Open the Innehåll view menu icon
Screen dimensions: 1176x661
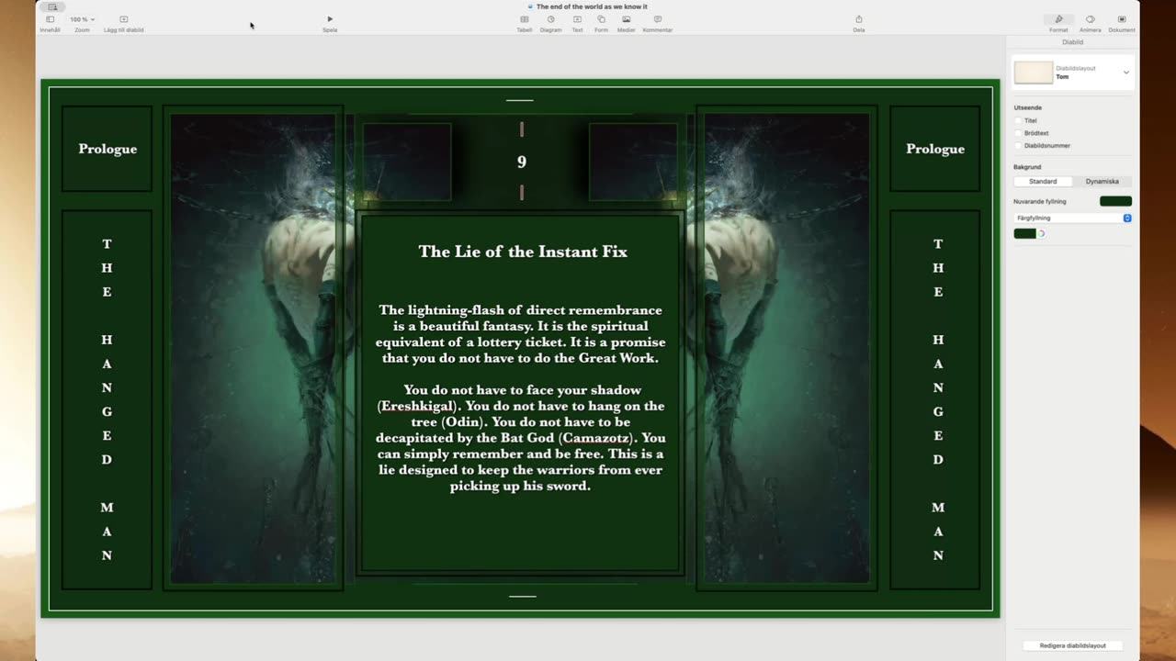(x=50, y=19)
